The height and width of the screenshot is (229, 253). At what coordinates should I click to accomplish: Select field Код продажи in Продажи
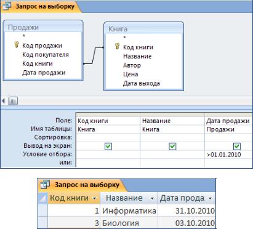[42, 46]
